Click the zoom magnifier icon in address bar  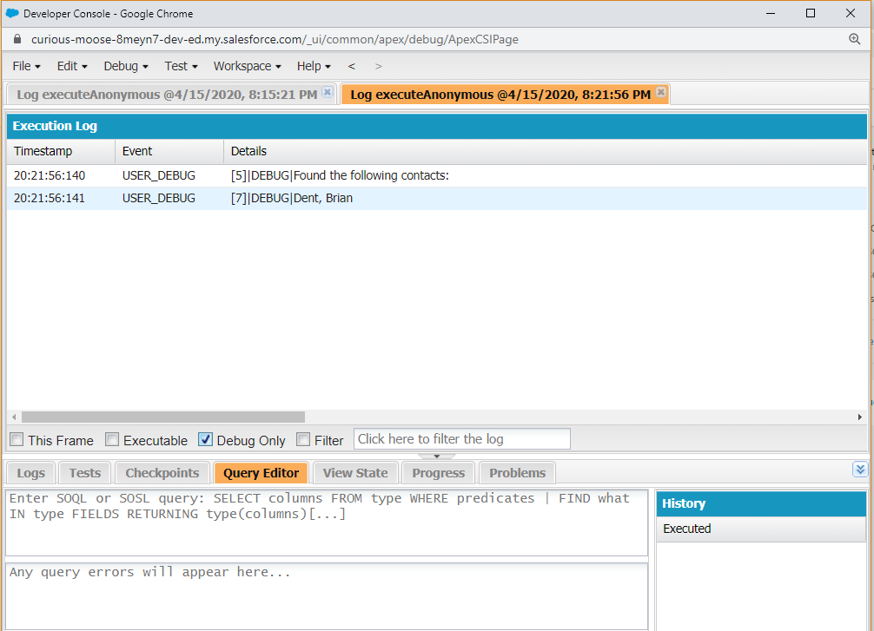(x=854, y=39)
